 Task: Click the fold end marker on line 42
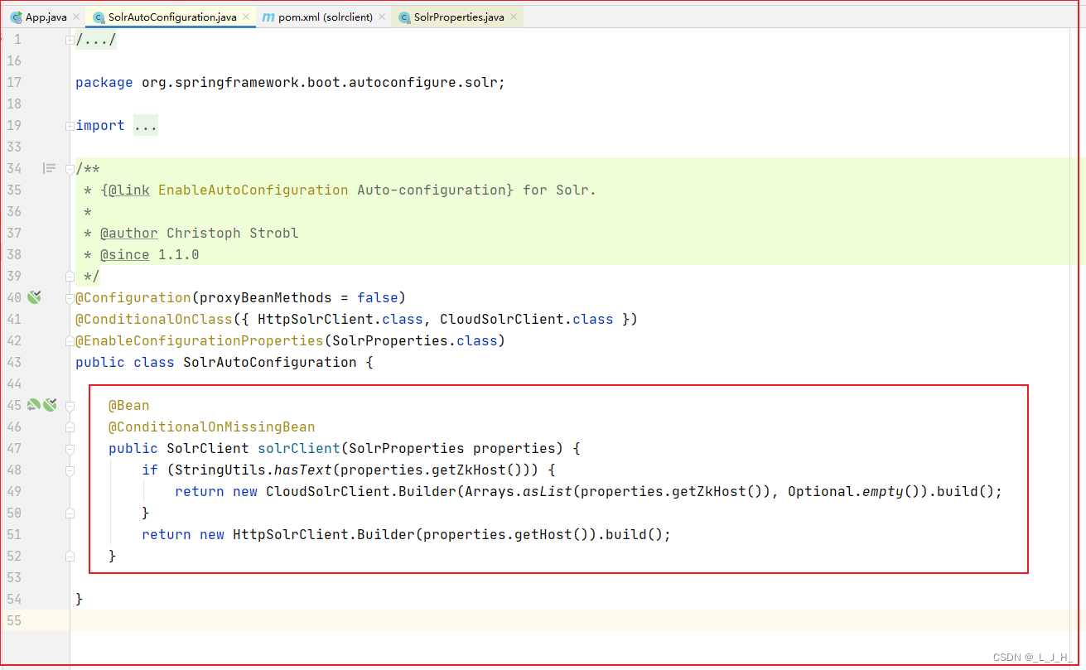pos(70,340)
